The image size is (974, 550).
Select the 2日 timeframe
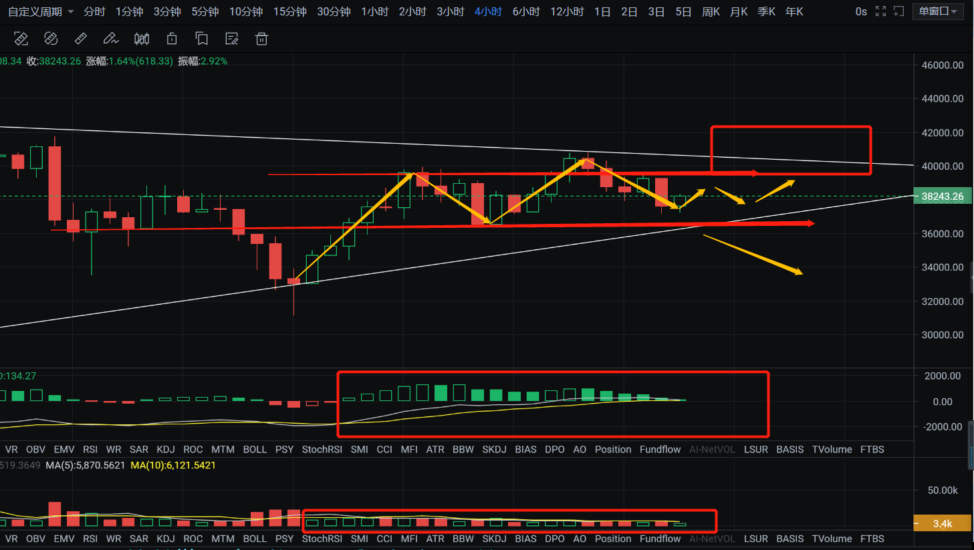pos(629,12)
